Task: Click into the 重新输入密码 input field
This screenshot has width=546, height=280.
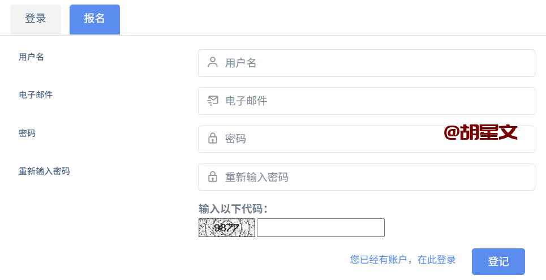Action: point(373,177)
